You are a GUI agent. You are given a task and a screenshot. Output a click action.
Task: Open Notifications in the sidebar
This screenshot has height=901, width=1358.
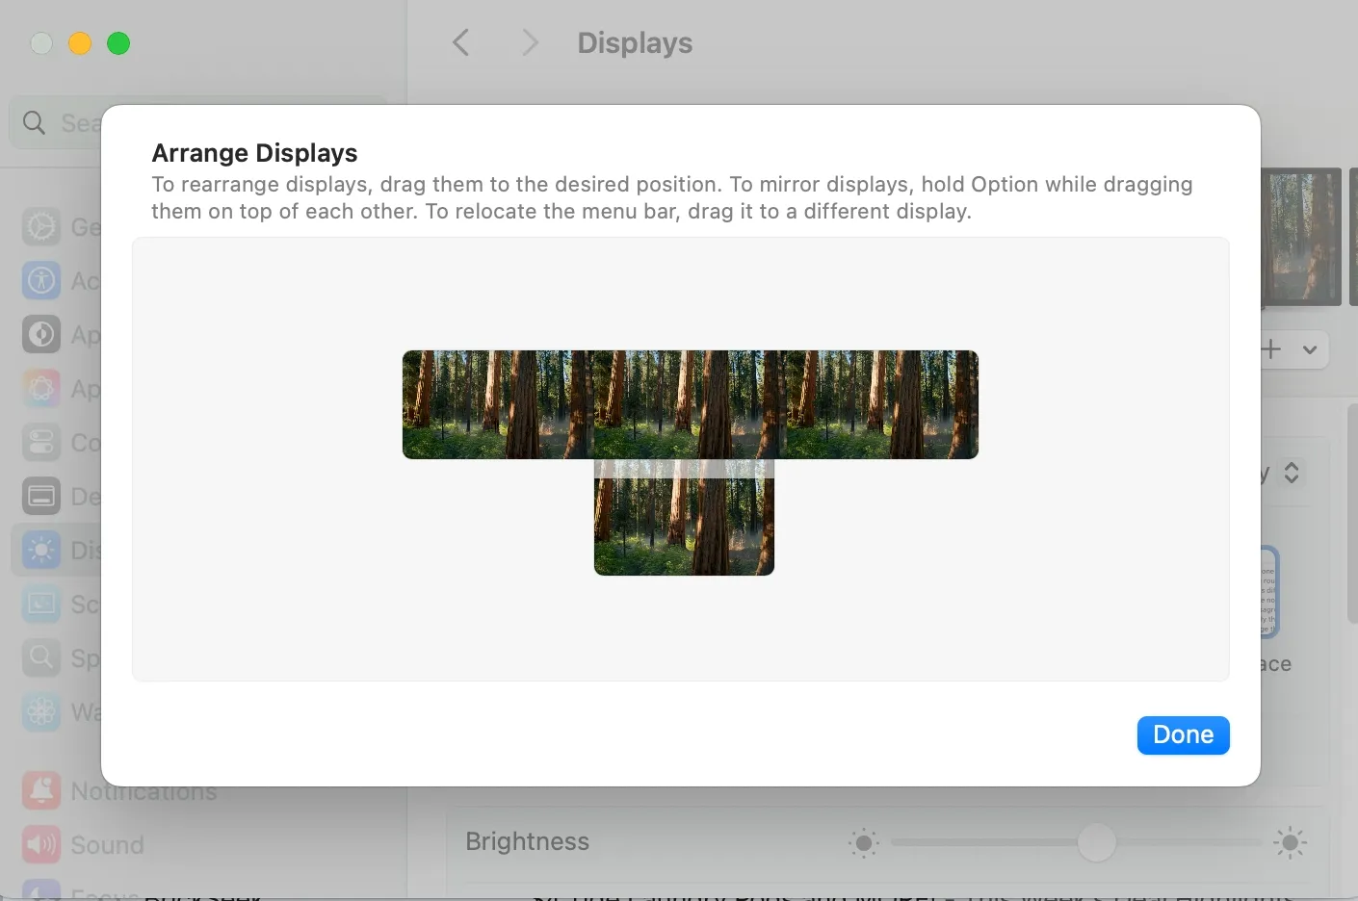pos(120,790)
